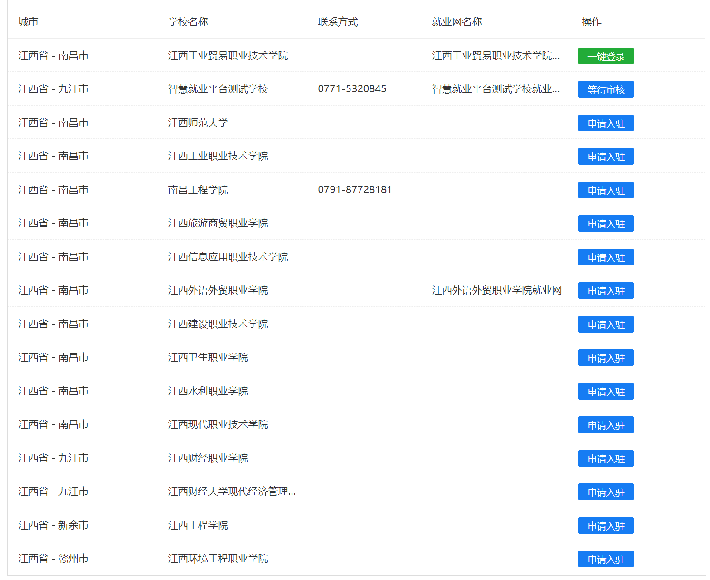Click the 学校名称 column header

pyautogui.click(x=188, y=22)
